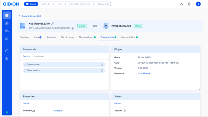The width and height of the screenshot is (208, 117).
Task: Switch to the Tmate Add-in tab
Action: (x=108, y=37)
